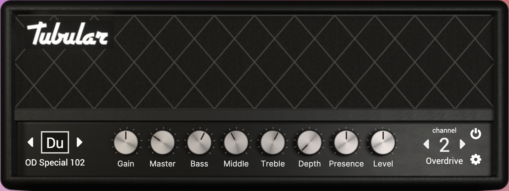The image size is (509, 191).
Task: Click the Presence knob
Action: click(346, 142)
